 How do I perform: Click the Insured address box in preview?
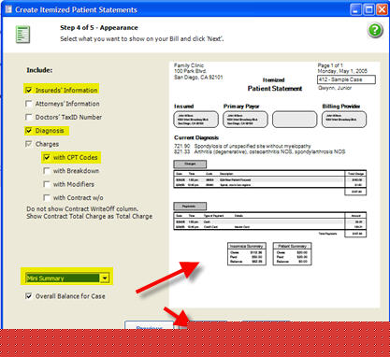tap(195, 120)
